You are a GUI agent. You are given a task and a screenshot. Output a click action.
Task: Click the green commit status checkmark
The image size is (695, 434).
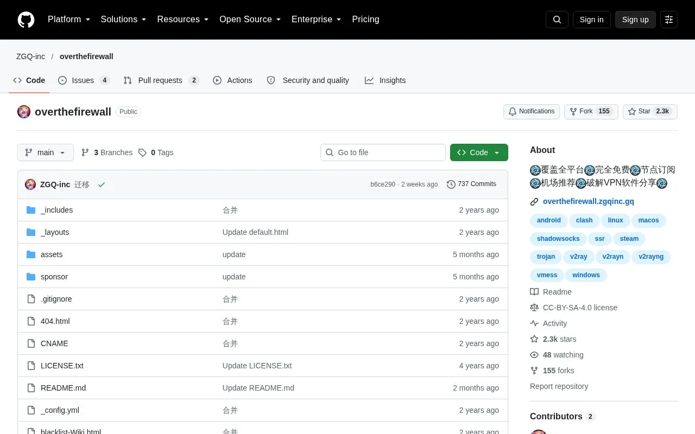click(x=102, y=184)
